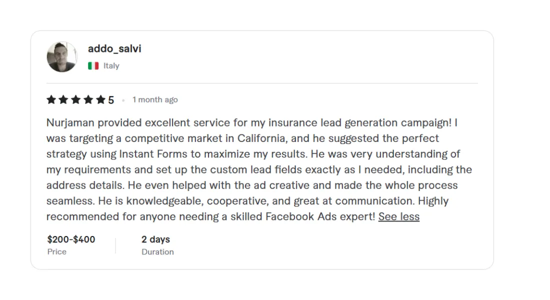Screen dimensions: 550x300
Task: Click the name Nurjaman starting the review
Action: click(x=70, y=122)
